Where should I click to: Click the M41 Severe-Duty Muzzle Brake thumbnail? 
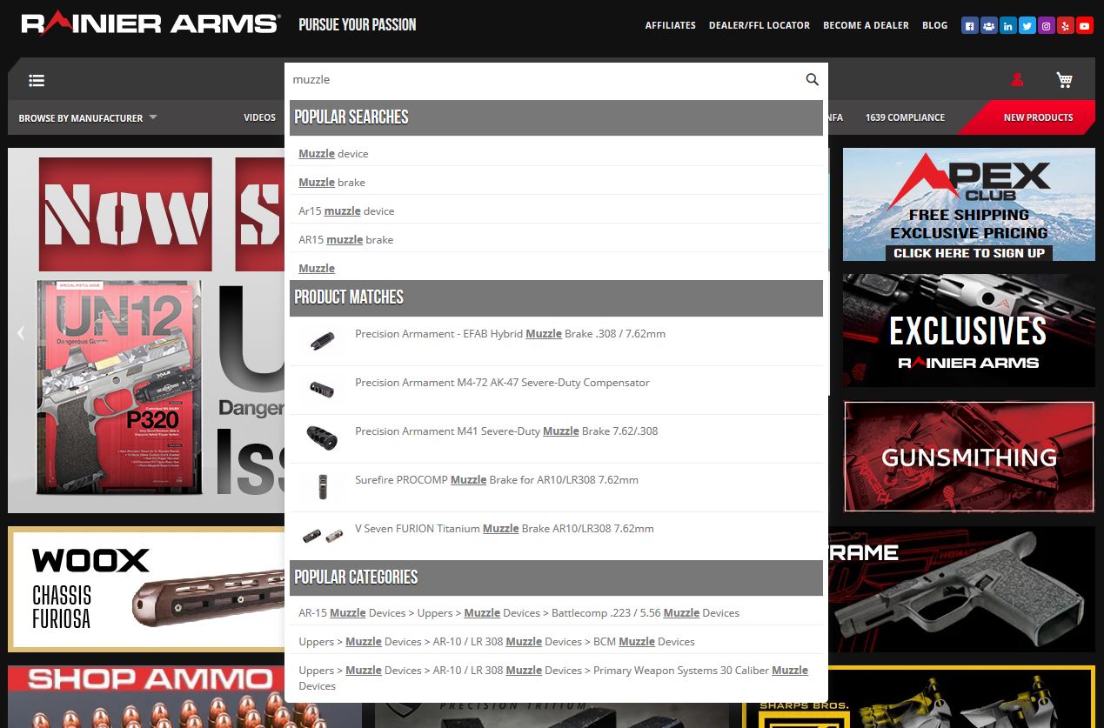321,438
